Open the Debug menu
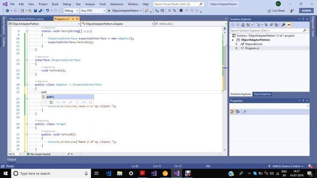The image size is (317, 178). (67, 4)
